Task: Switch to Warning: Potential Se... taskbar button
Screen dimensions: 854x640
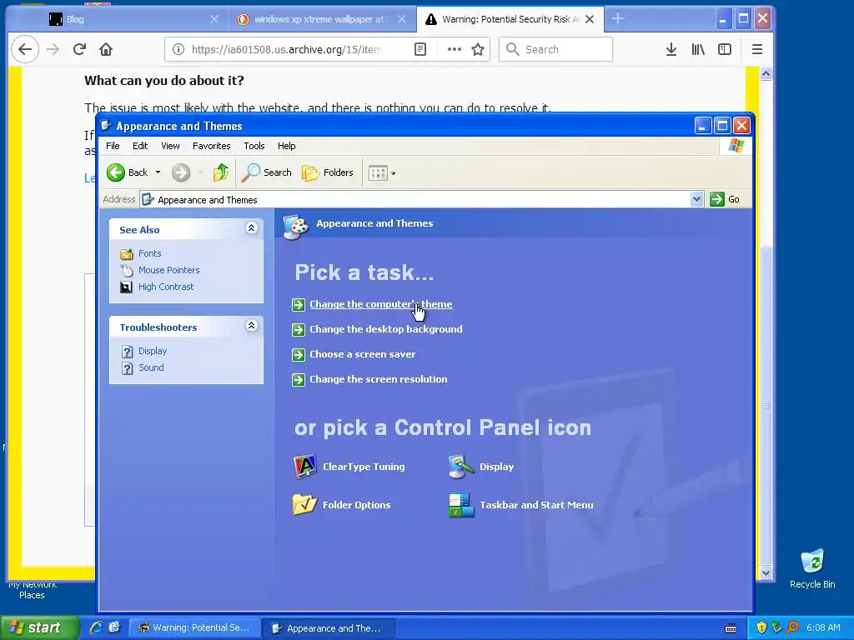Action: pos(193,628)
